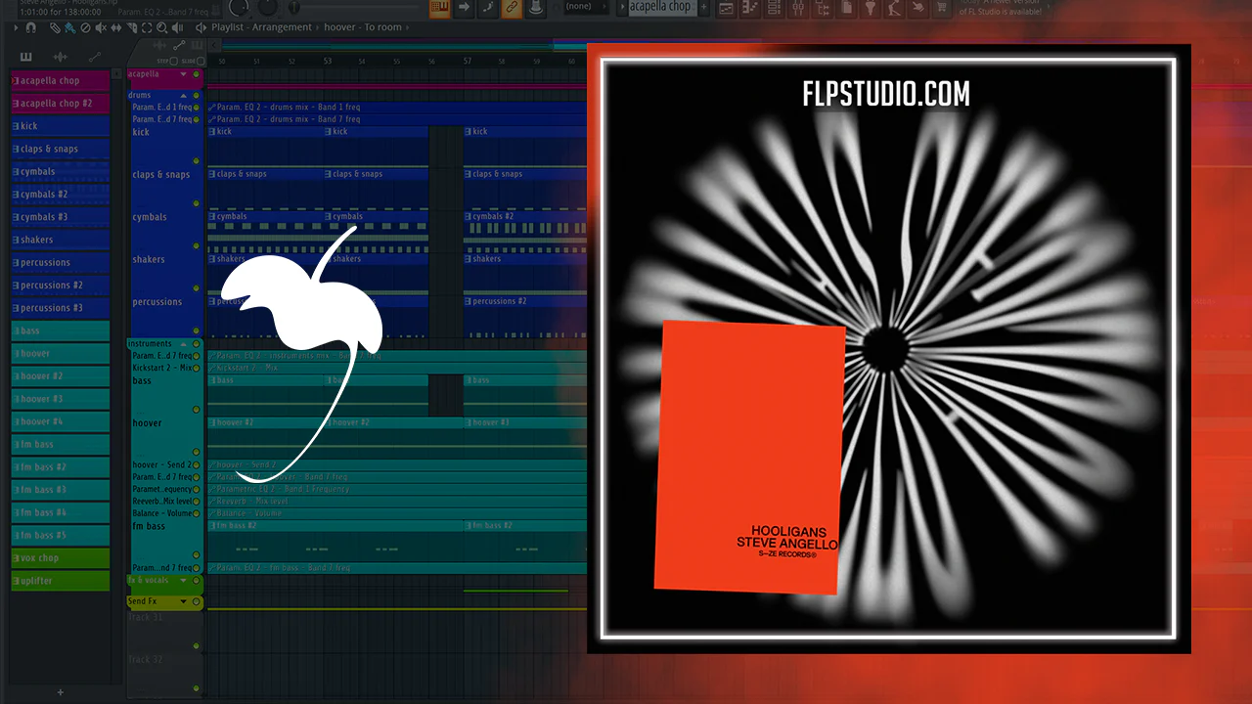This screenshot has height=704, width=1252.
Task: Toggle mute LED on cymbals track
Action: pos(197,245)
